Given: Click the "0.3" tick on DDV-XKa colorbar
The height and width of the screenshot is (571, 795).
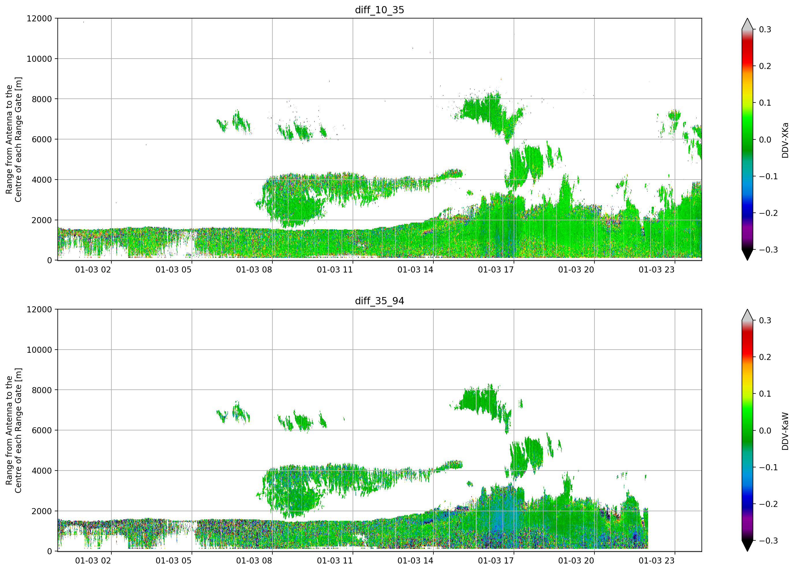Looking at the screenshot, I should click(x=765, y=29).
